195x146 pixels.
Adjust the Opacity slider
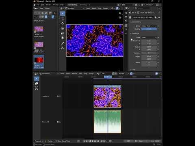[x=149, y=29]
